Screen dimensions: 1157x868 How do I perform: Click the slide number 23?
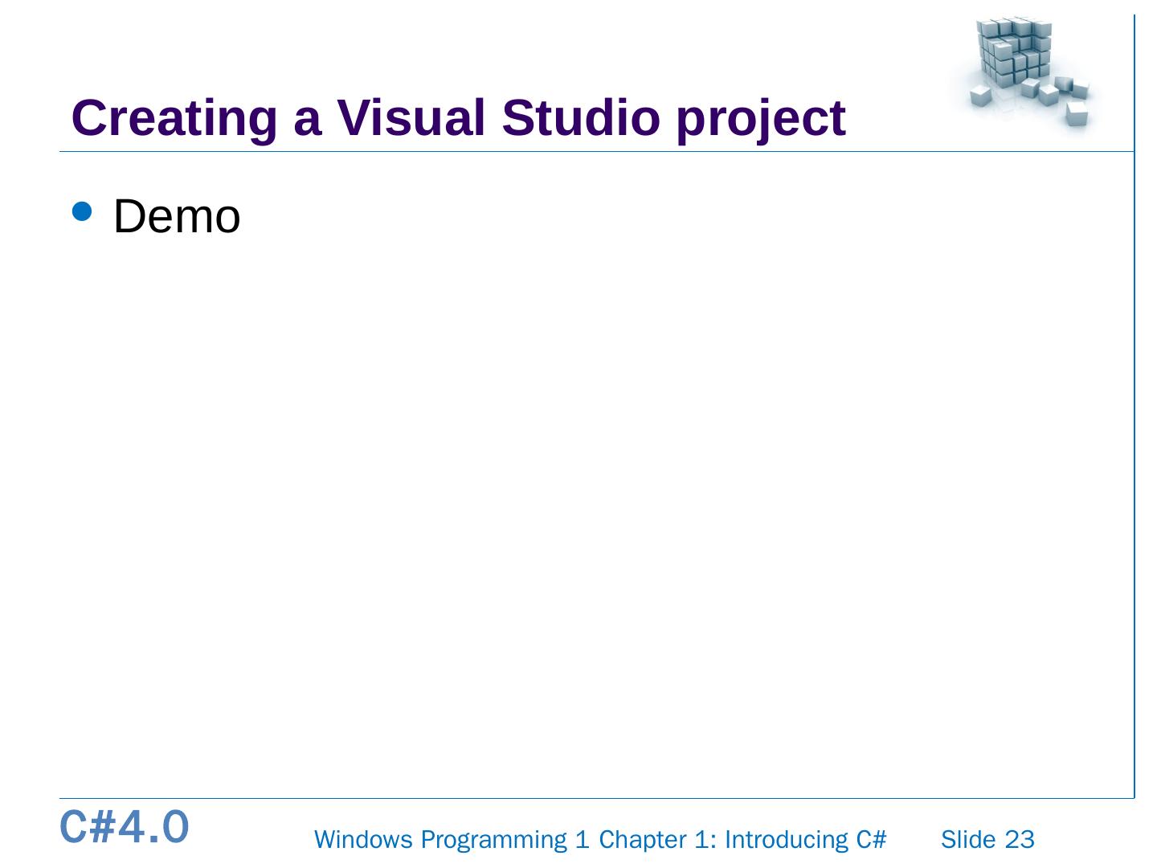click(x=1020, y=840)
